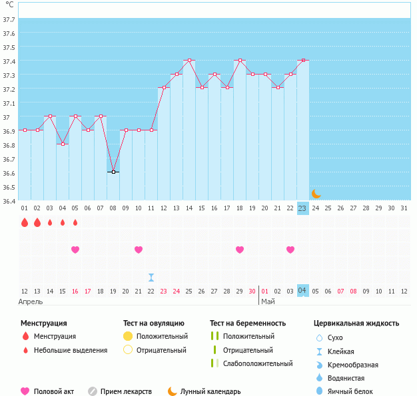Image resolution: width=417 pixels, height=396 pixels.
Task: Click the sticky cervical fluid icon on April 22
Action: 151,277
